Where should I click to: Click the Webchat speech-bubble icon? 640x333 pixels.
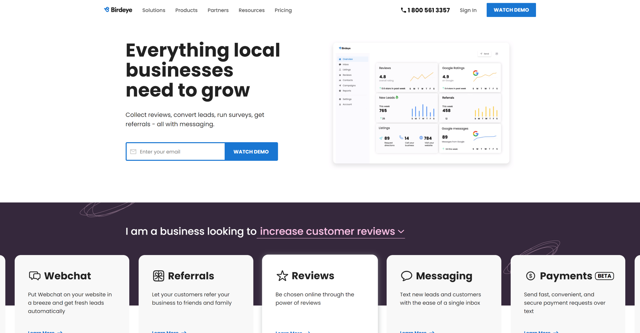(x=35, y=275)
